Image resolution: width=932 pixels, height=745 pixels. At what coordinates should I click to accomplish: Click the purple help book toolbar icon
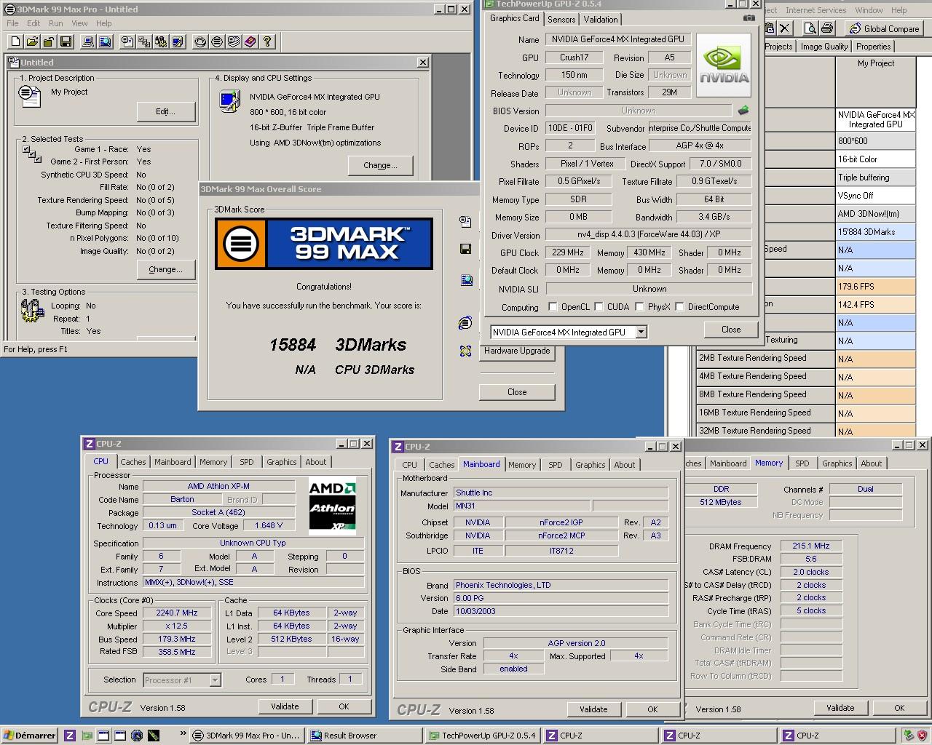click(250, 41)
